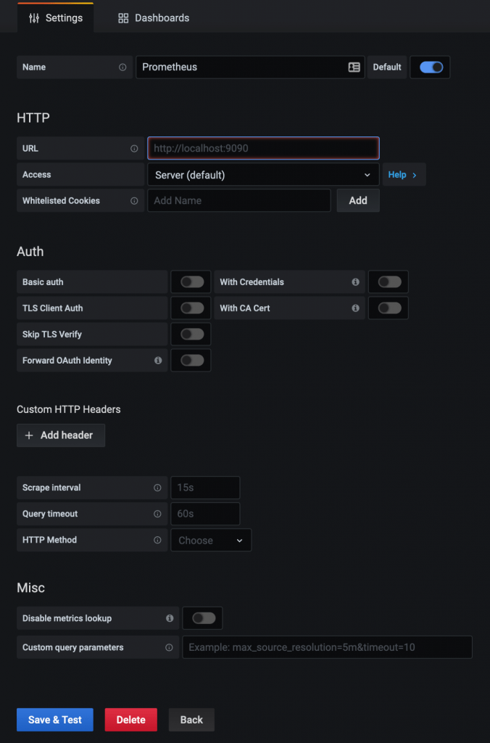
Task: Click the Save & Test button
Action: click(54, 719)
